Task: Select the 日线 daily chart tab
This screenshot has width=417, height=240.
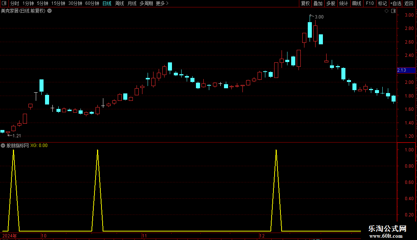Action: (107, 3)
